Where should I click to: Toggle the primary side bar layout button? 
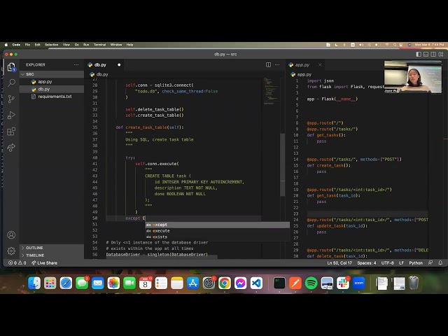(x=419, y=55)
